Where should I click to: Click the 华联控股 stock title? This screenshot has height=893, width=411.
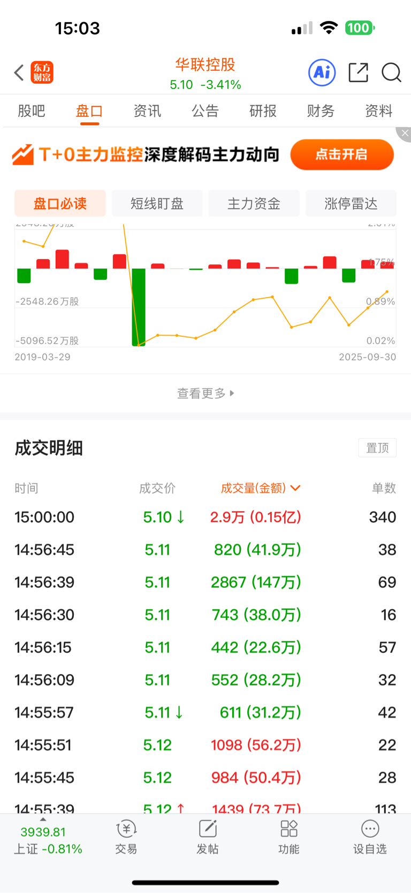tap(205, 65)
